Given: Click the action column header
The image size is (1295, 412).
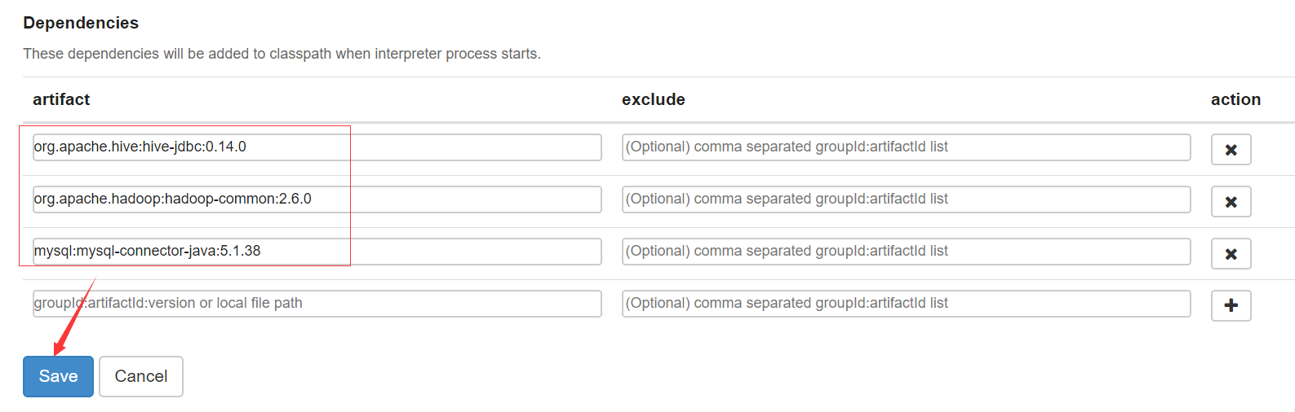Looking at the screenshot, I should tap(1235, 99).
